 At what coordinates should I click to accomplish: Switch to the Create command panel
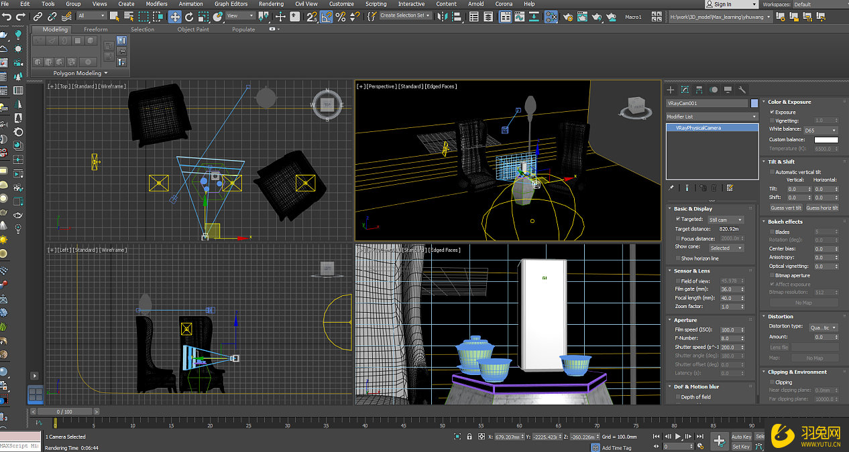[671, 90]
